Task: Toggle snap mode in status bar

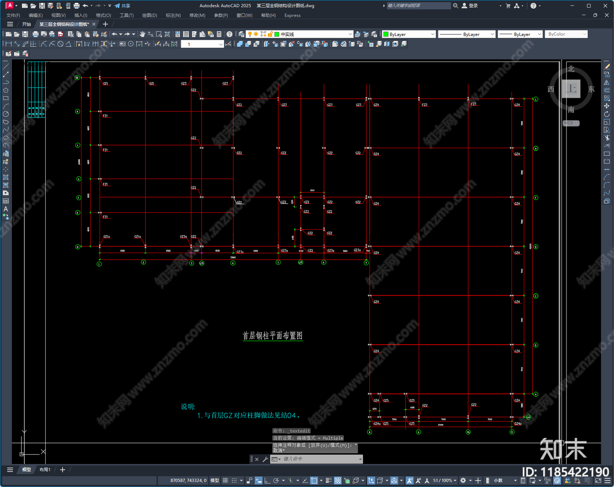Action: click(x=234, y=480)
